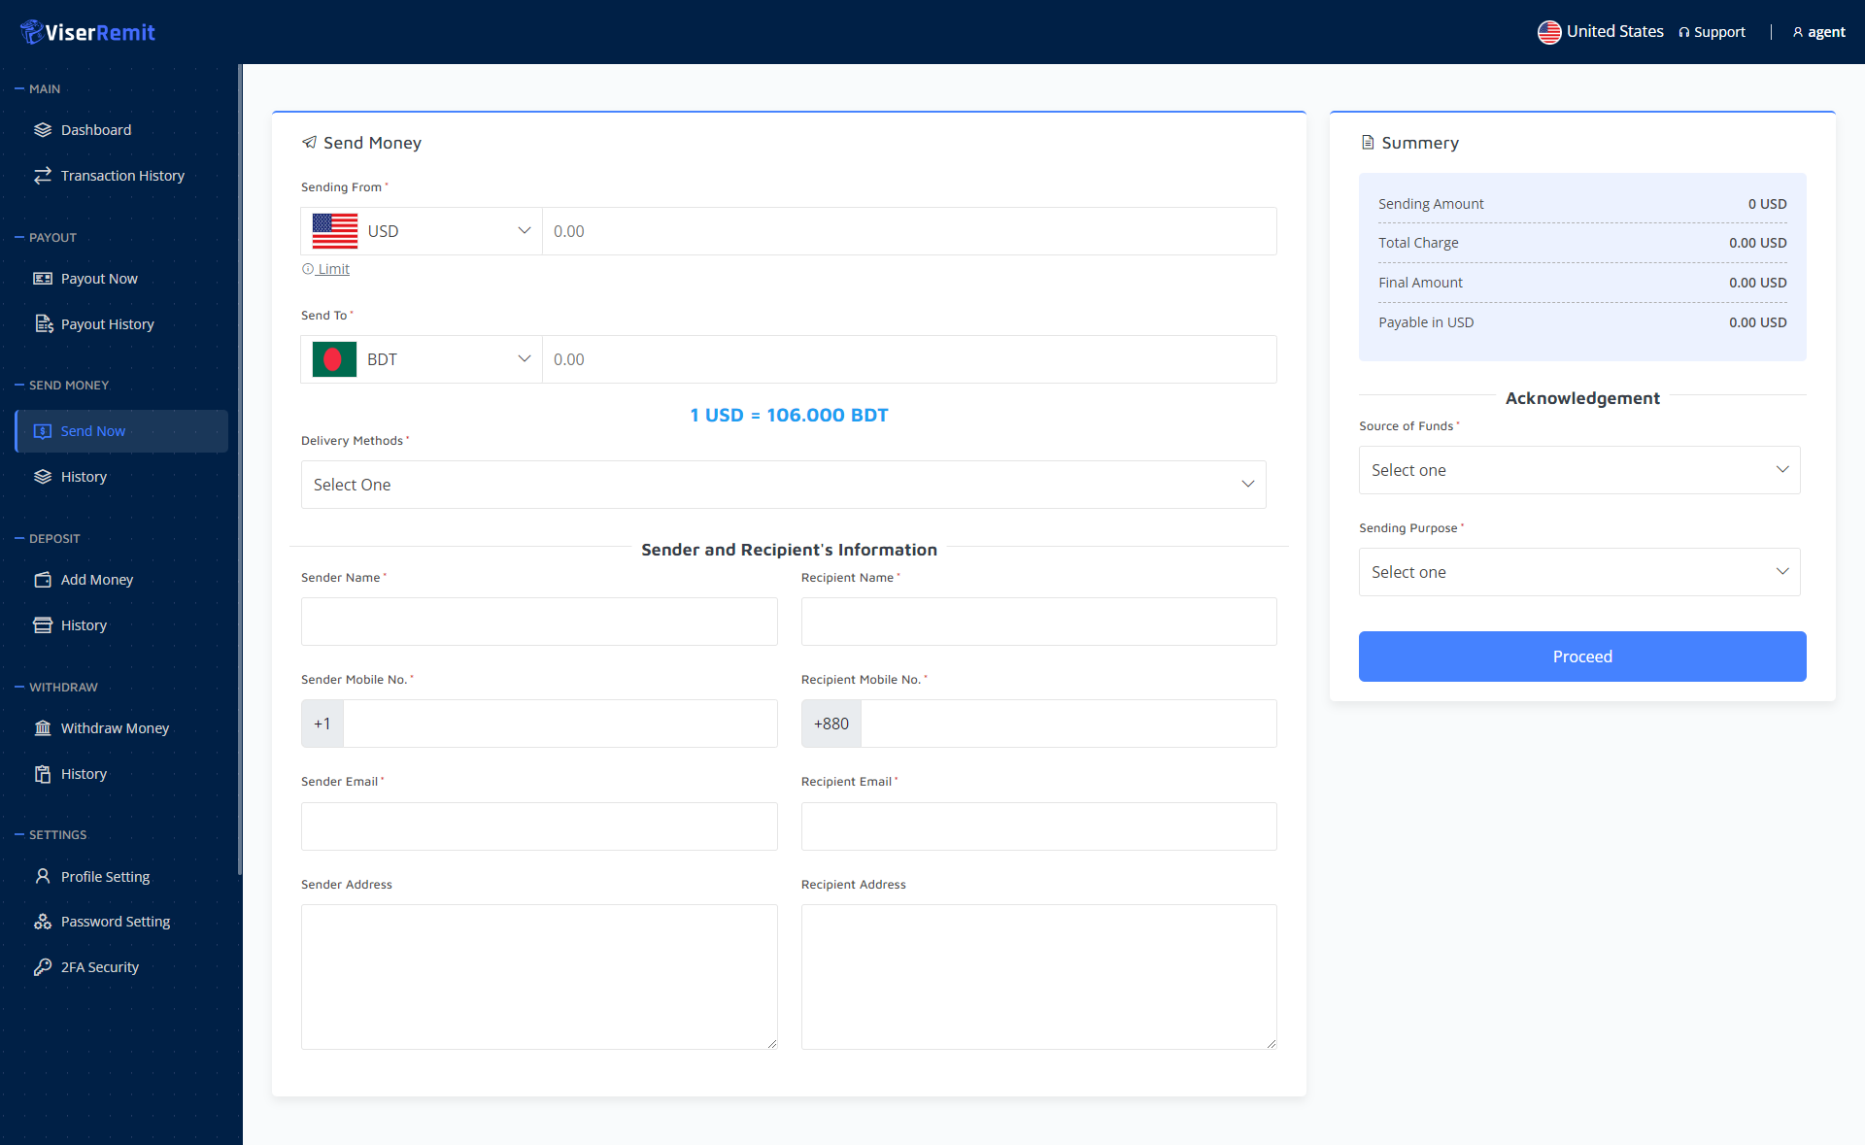Click the Transaction History arrows icon
The image size is (1865, 1145).
coord(43,176)
